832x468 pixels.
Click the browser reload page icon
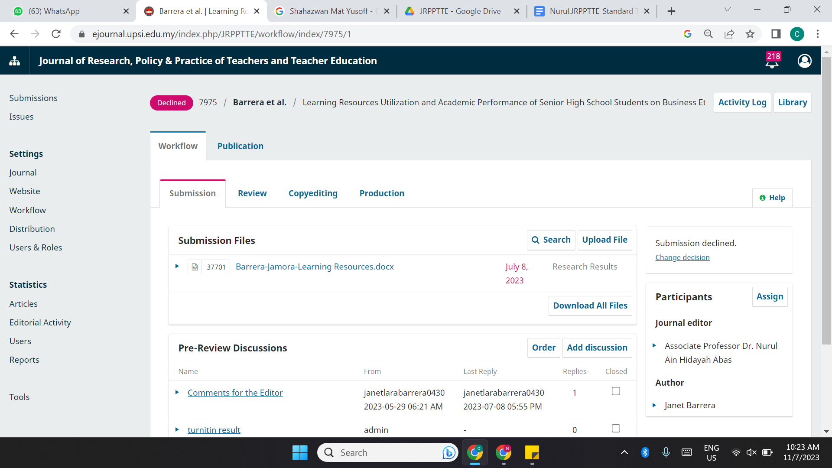coord(56,34)
